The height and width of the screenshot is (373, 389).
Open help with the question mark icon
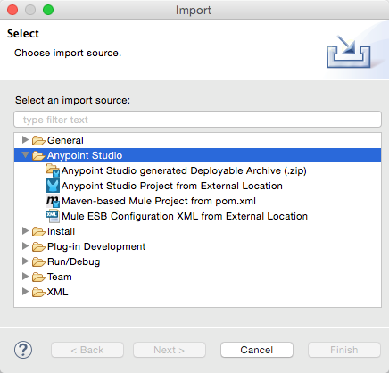click(x=23, y=350)
